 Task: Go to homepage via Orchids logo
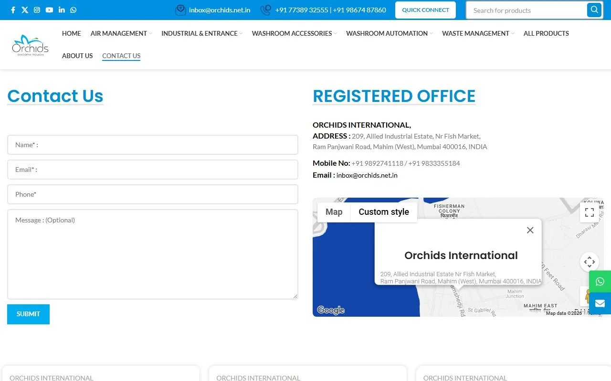(x=30, y=45)
